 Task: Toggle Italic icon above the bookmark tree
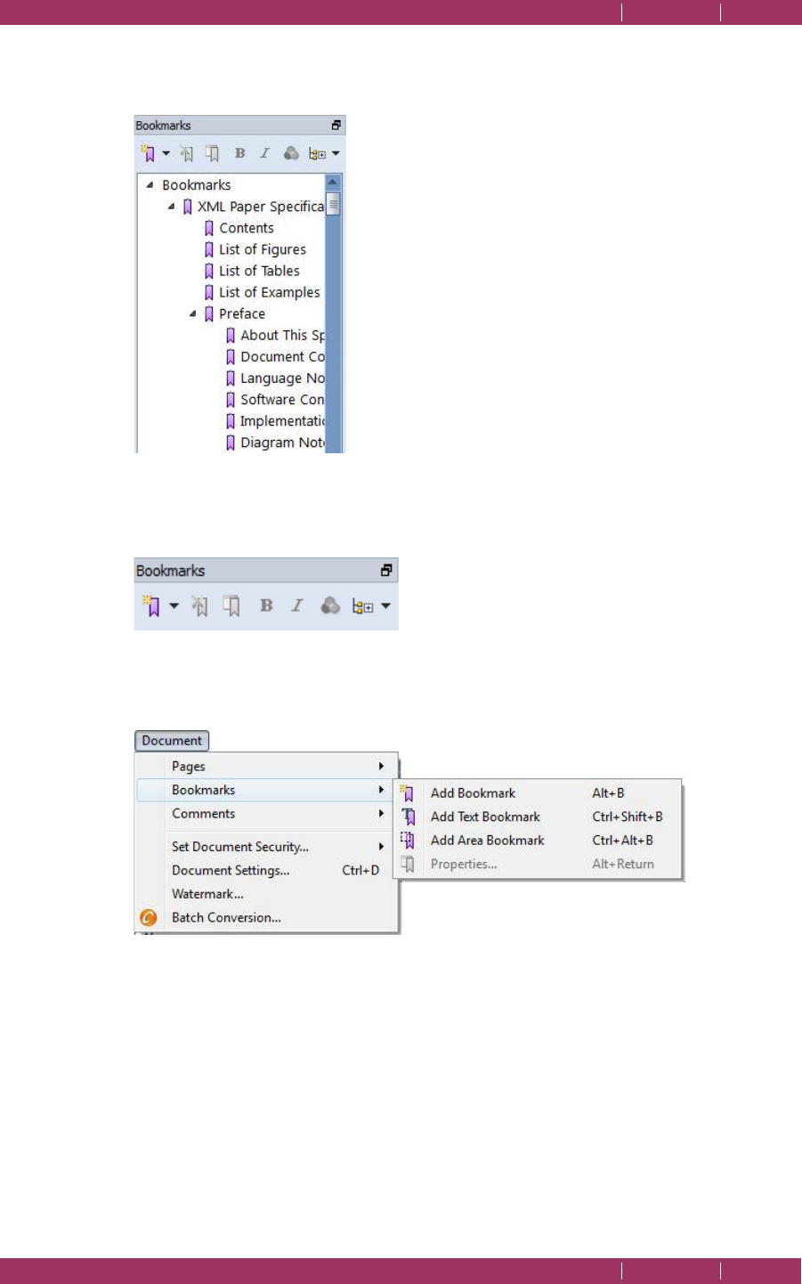tap(264, 153)
